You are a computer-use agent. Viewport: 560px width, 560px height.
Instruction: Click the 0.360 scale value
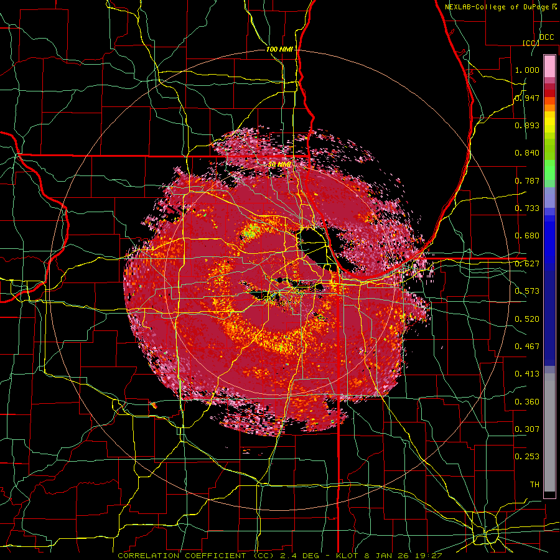point(527,402)
